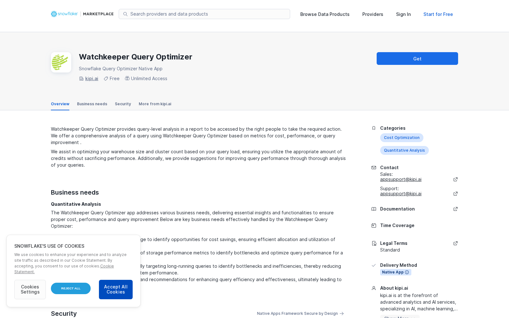Open the Legal Terms external link icon
This screenshot has height=318, width=509.
pos(456,243)
